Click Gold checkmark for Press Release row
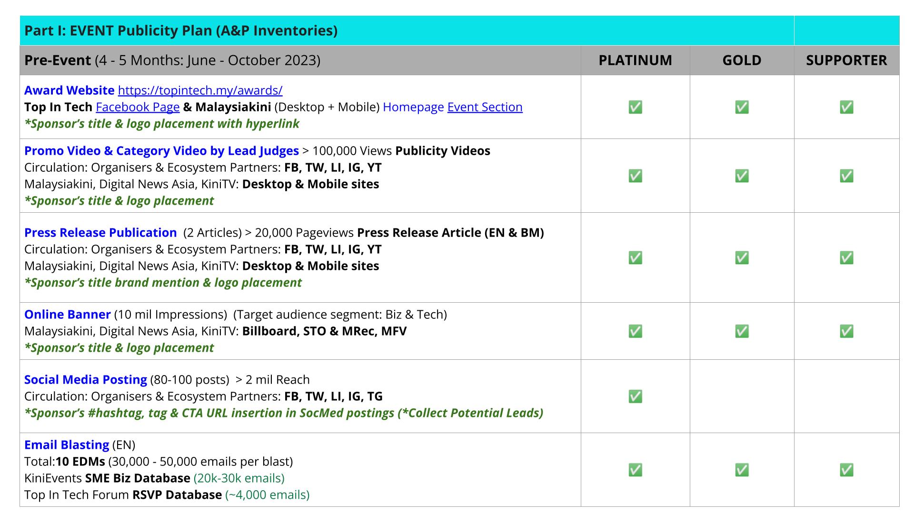This screenshot has width=914, height=514. tap(742, 257)
